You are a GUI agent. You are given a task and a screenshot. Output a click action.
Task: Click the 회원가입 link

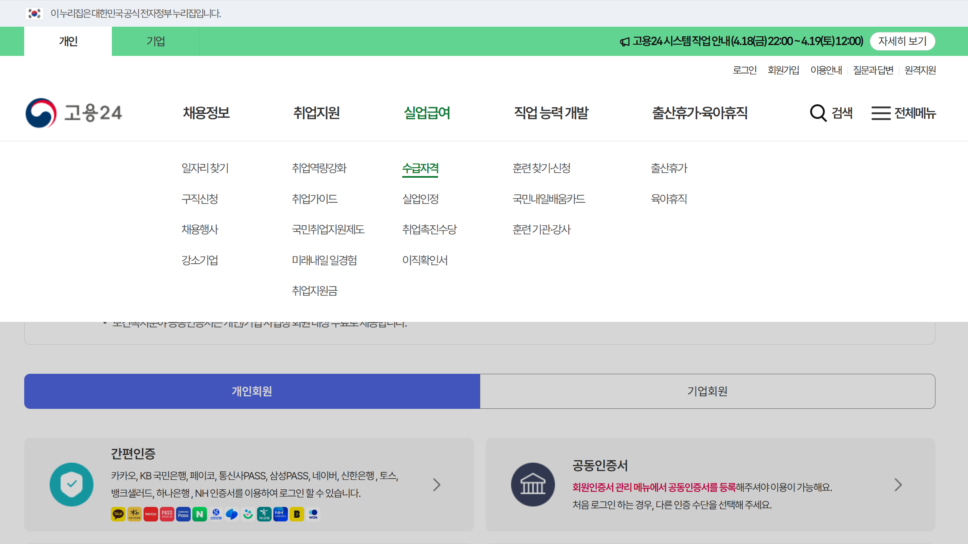(x=783, y=70)
